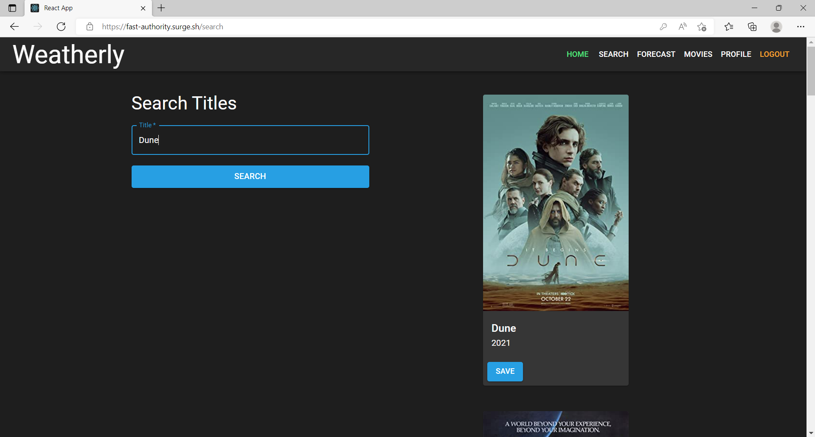Add this page to favorites star icon
This screenshot has width=815, height=437.
point(702,27)
